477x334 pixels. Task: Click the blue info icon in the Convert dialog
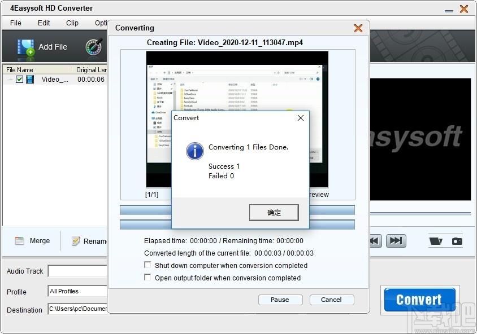click(x=194, y=151)
